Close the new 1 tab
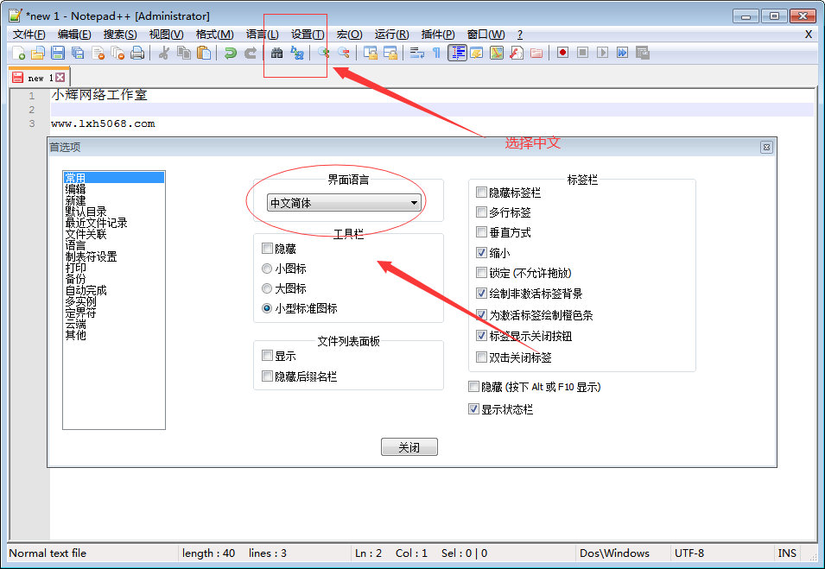The image size is (825, 569). (x=60, y=78)
